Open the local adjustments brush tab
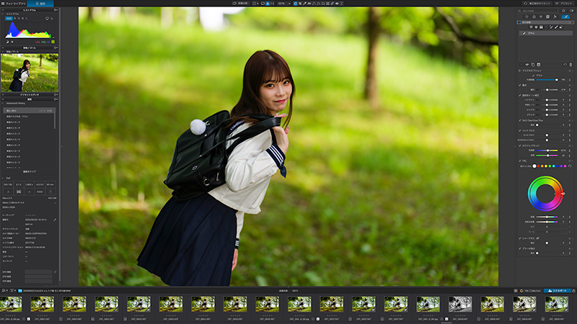The image size is (577, 324). click(x=566, y=17)
